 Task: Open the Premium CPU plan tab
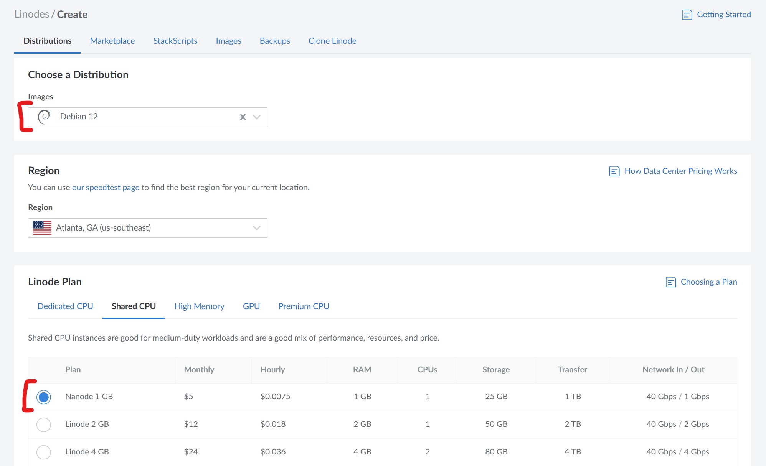point(304,306)
